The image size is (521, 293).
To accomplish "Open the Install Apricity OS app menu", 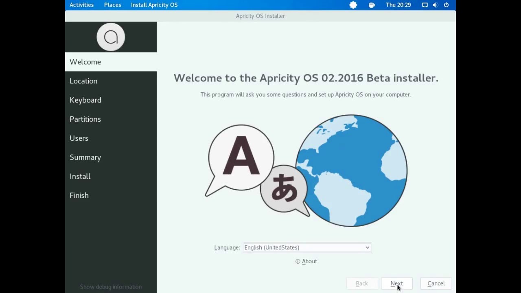I will click(x=154, y=5).
